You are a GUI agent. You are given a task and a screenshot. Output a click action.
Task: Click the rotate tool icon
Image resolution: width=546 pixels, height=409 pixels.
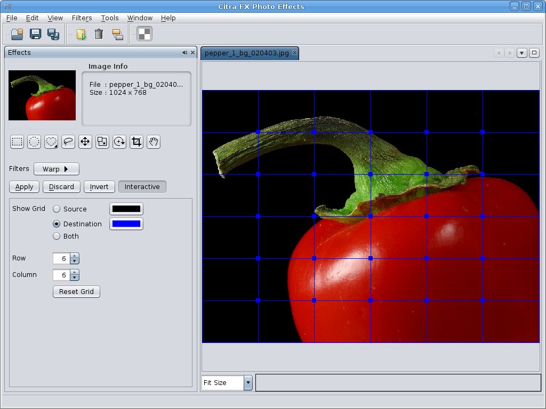click(x=119, y=142)
